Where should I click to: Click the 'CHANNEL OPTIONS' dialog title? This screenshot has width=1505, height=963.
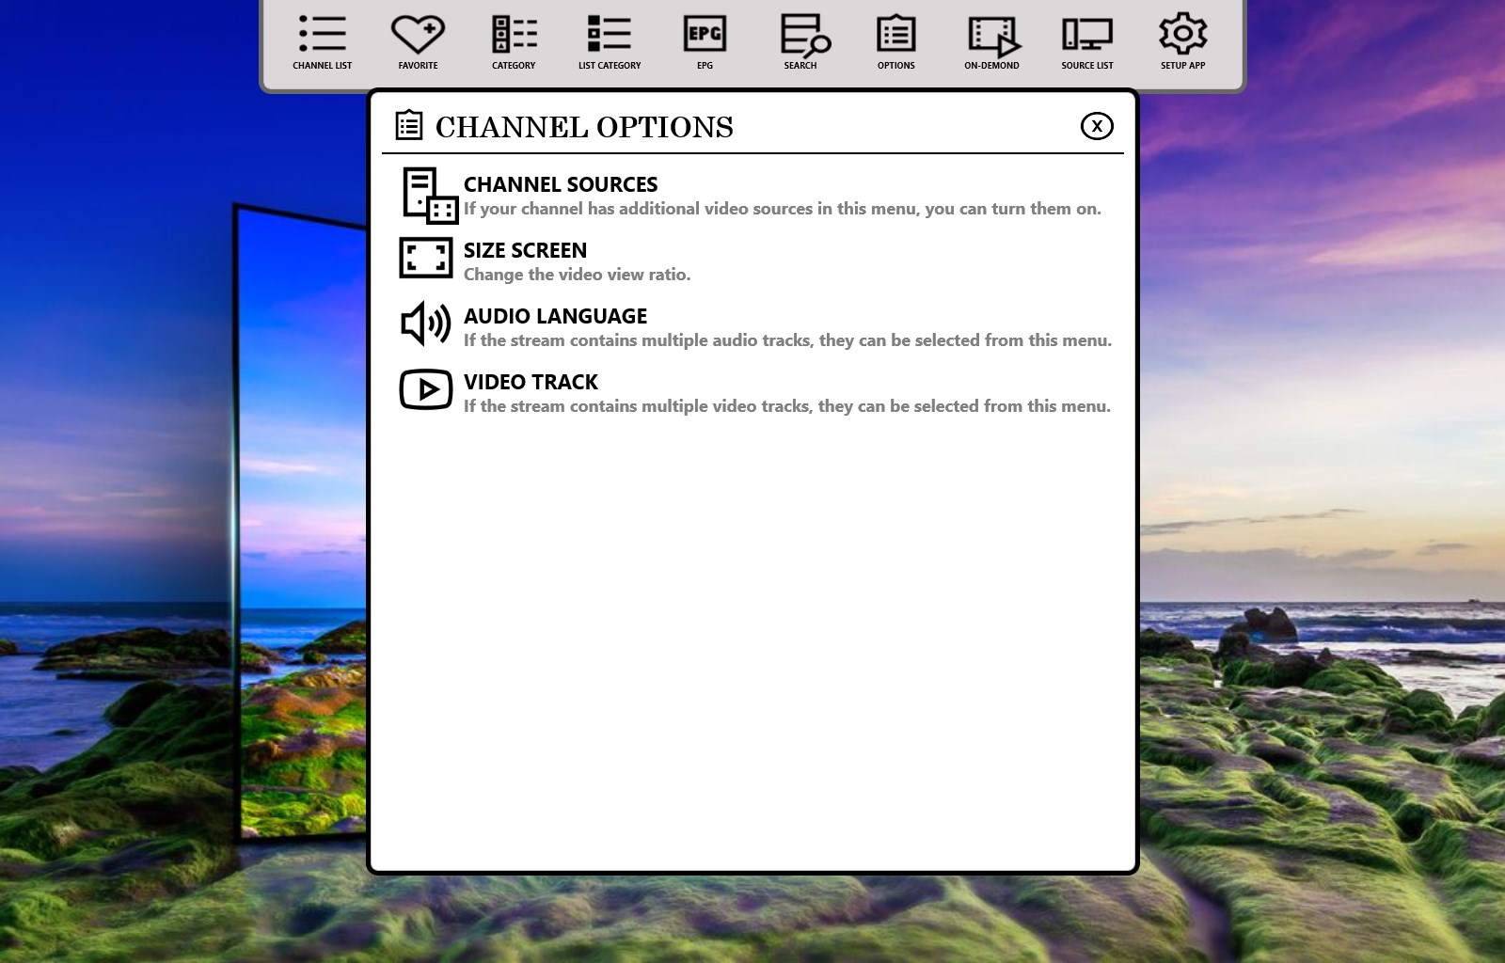click(x=584, y=127)
